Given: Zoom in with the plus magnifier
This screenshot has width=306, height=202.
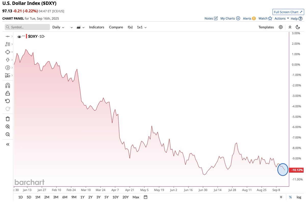Looking at the screenshot, I should click(8, 127).
